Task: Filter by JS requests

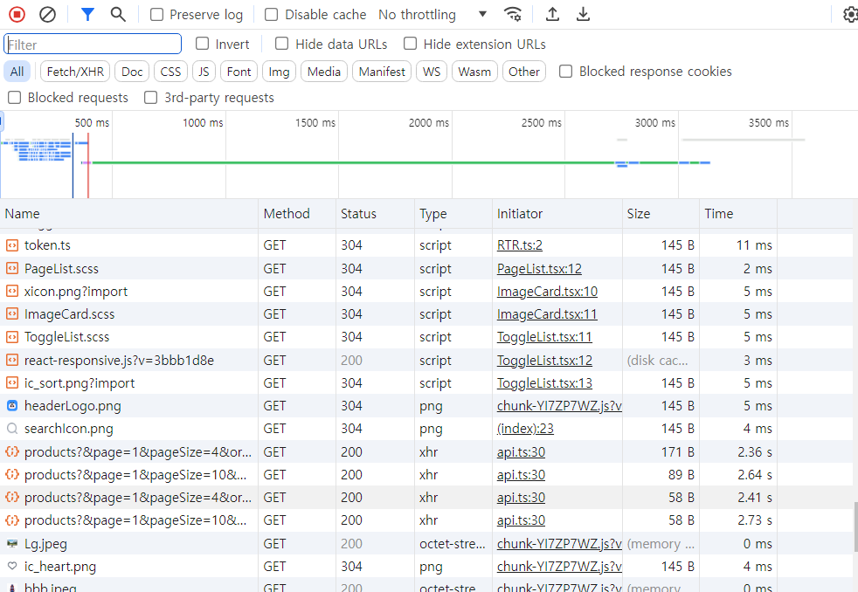Action: coord(204,72)
